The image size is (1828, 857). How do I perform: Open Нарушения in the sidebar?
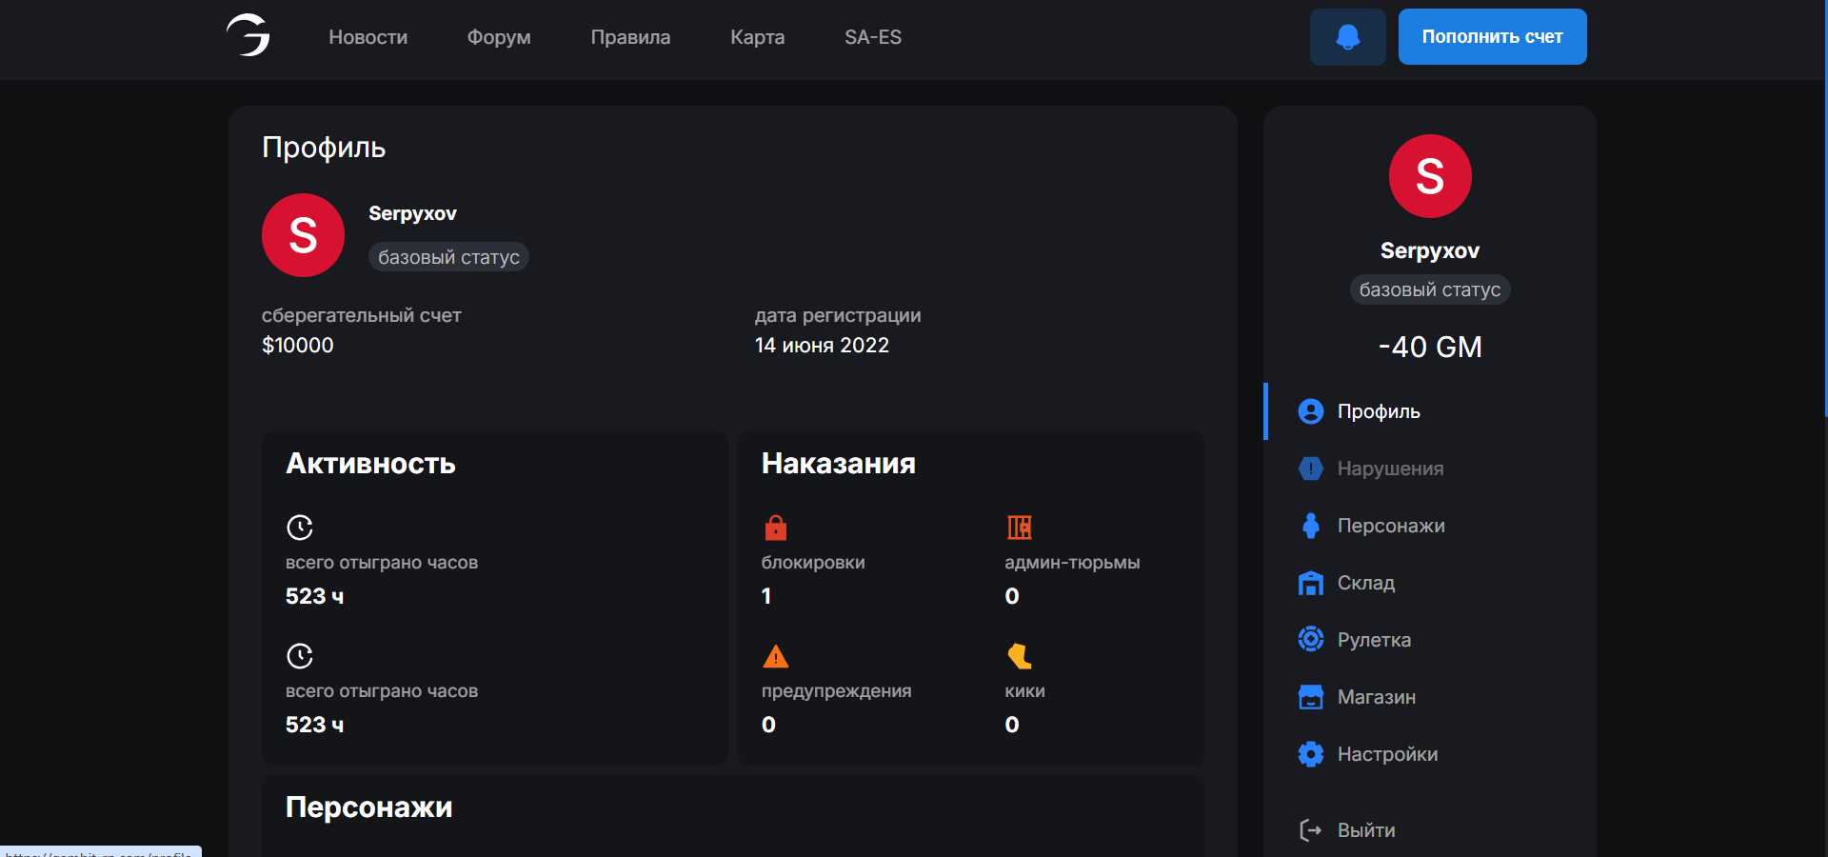click(1389, 468)
